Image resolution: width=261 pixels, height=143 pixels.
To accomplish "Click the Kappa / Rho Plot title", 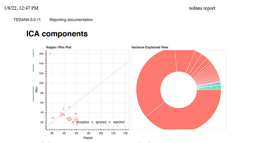I will (59, 47).
